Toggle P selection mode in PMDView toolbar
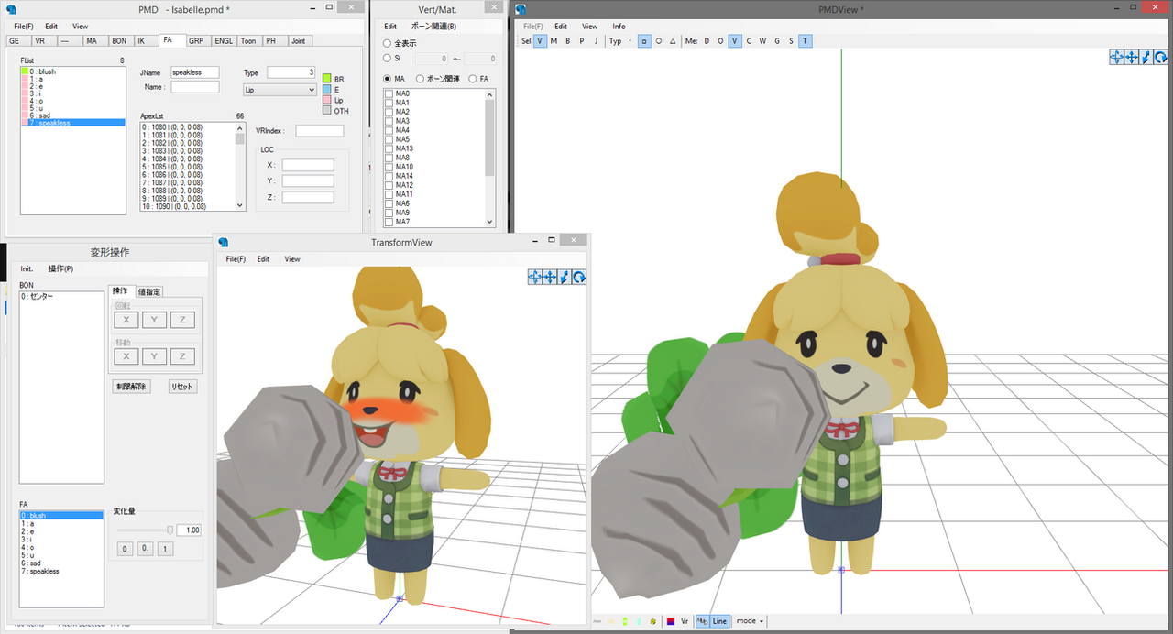Image resolution: width=1173 pixels, height=634 pixels. tap(582, 41)
